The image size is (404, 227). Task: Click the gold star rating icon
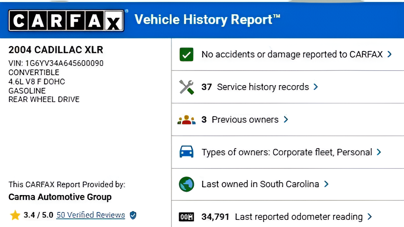point(15,215)
